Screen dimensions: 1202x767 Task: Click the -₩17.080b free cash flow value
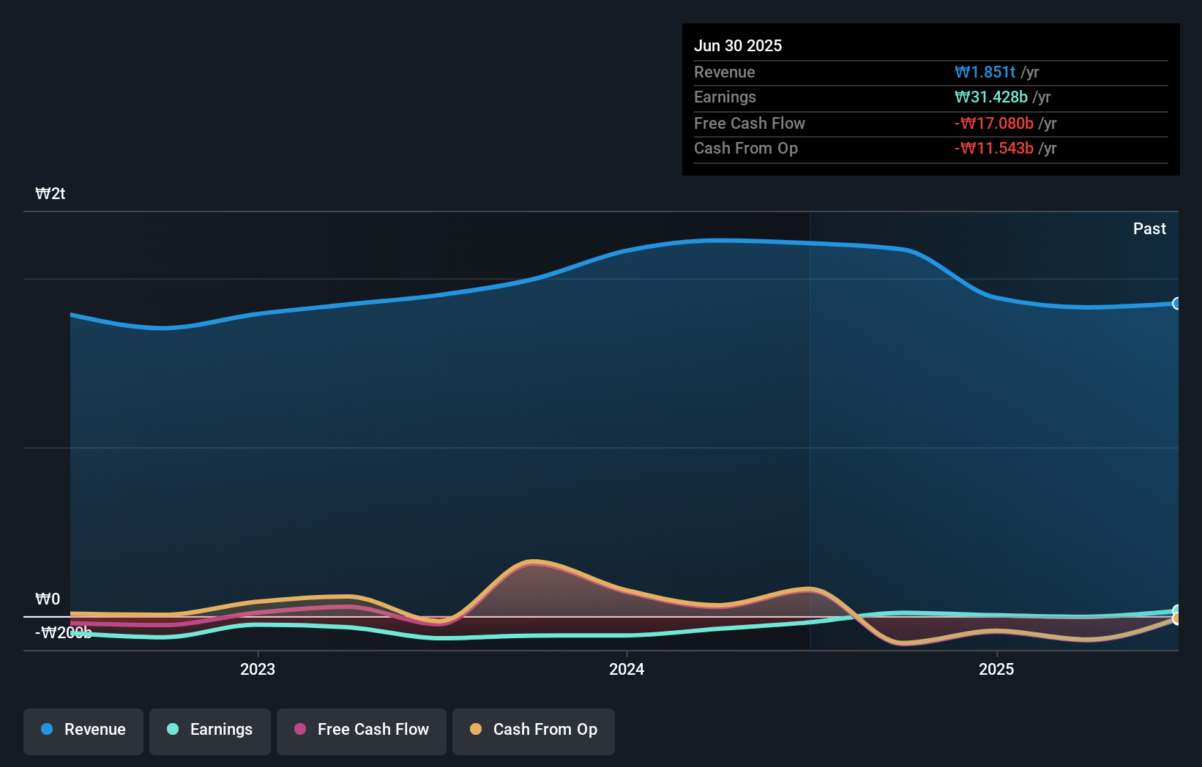pos(994,123)
